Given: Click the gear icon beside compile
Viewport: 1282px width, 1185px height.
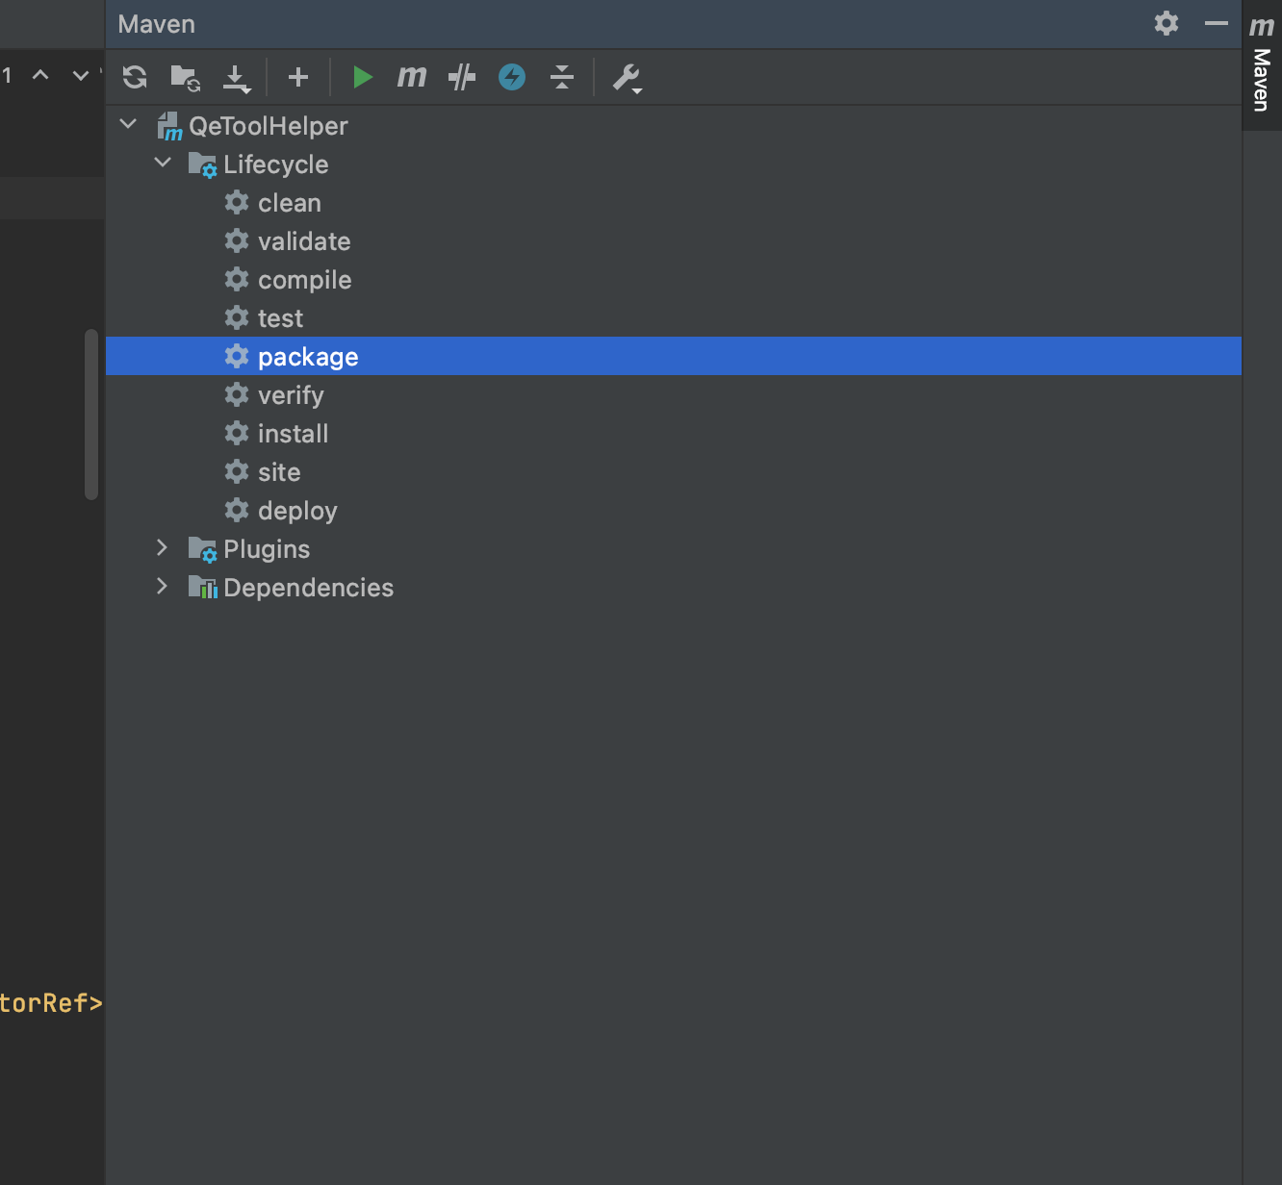Looking at the screenshot, I should 237,279.
